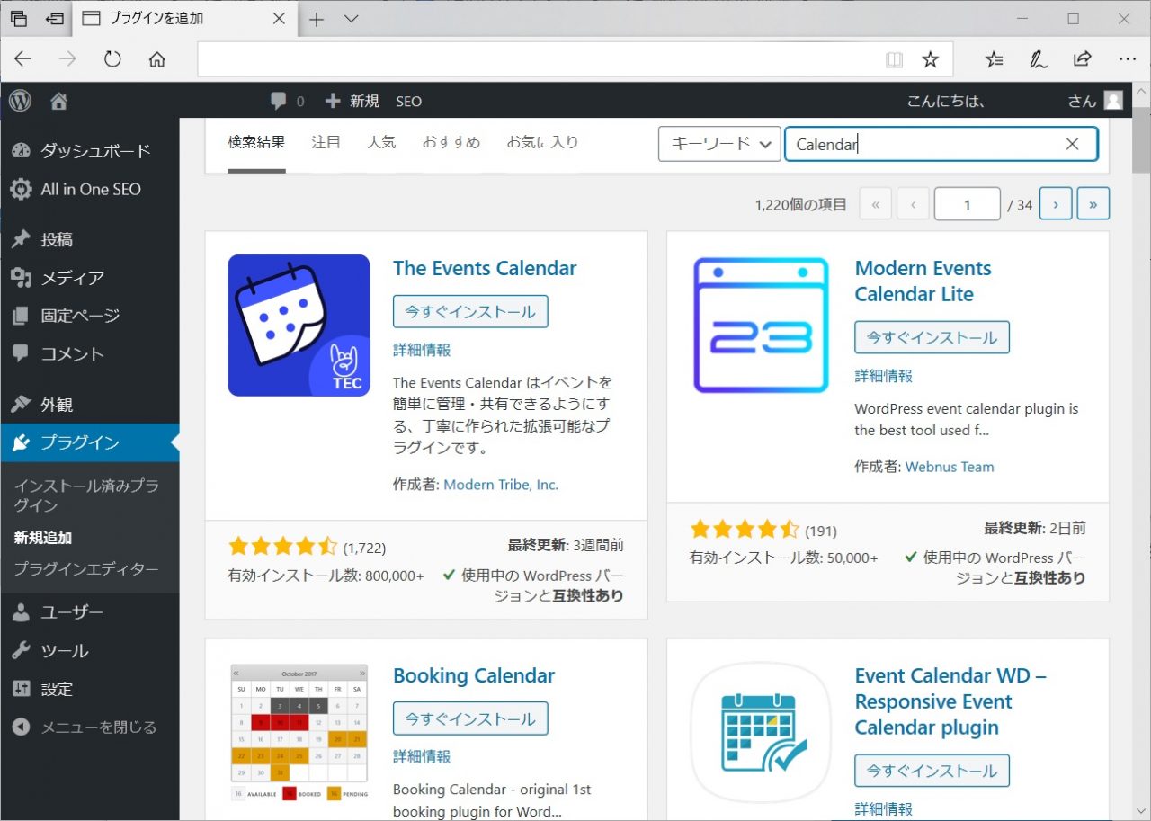Switch to the 注目 tab
The image size is (1151, 821).
click(x=326, y=142)
